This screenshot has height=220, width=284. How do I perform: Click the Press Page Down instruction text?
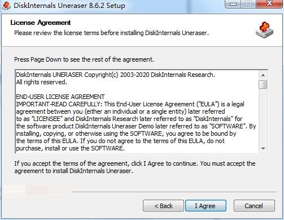point(84,59)
